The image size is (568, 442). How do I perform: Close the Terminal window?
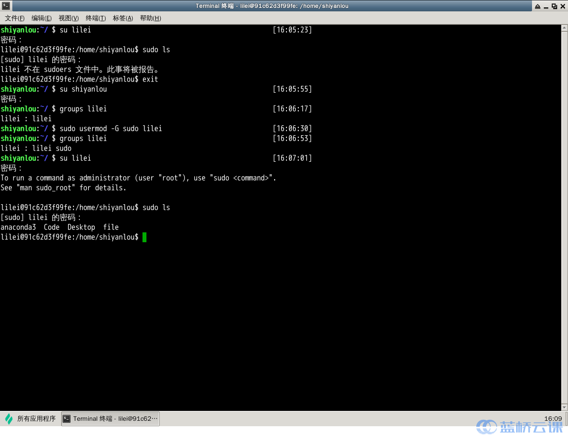click(x=563, y=6)
